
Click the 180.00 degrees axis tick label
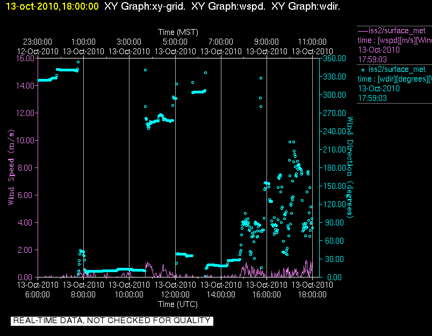tap(334, 167)
